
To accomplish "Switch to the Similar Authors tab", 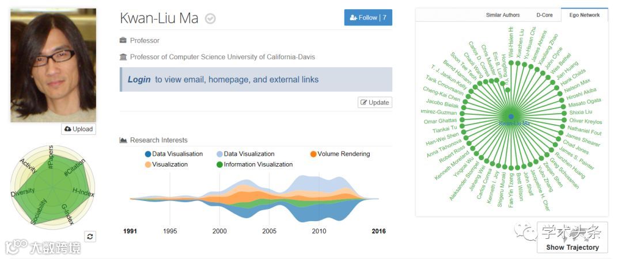I will 502,15.
